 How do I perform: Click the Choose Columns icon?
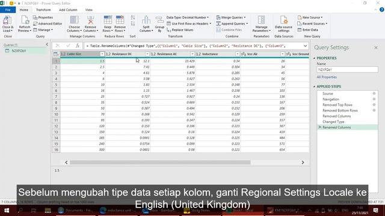point(74,20)
